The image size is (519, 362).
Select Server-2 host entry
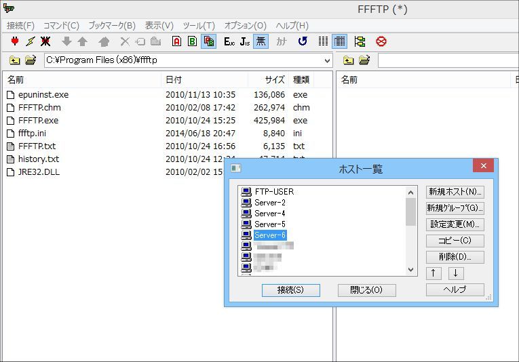coord(270,203)
